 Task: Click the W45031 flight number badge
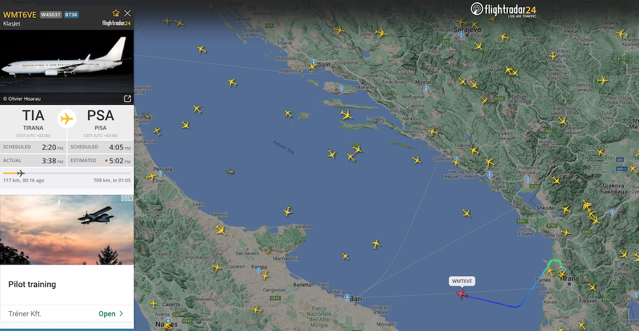click(x=50, y=15)
